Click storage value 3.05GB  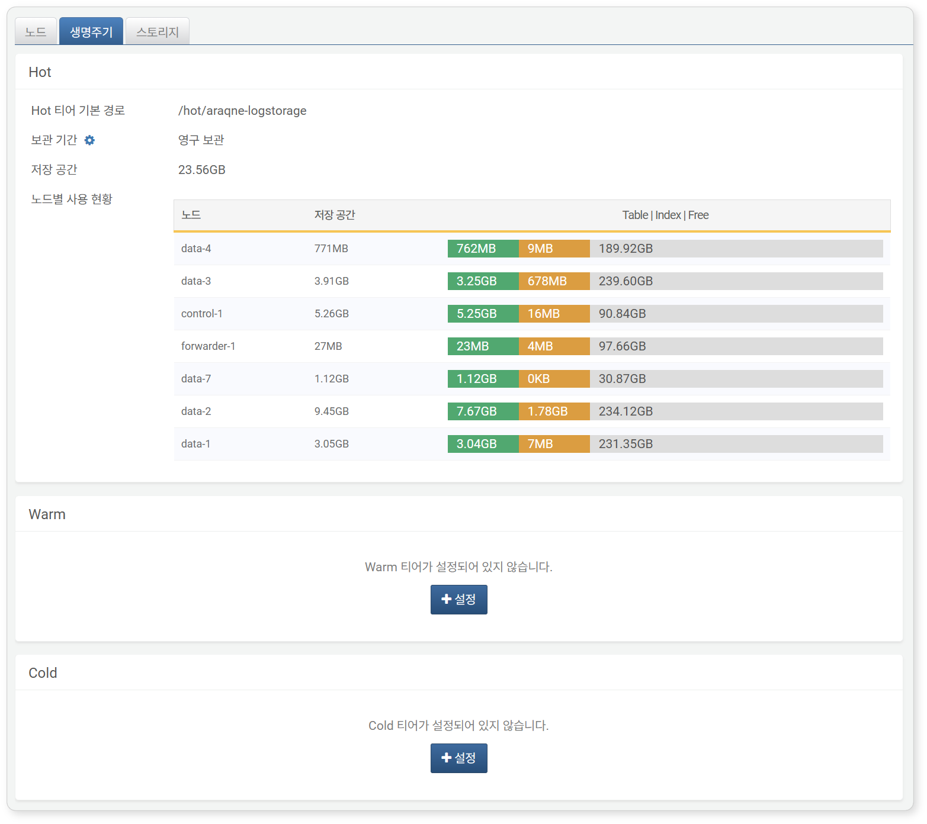(332, 444)
